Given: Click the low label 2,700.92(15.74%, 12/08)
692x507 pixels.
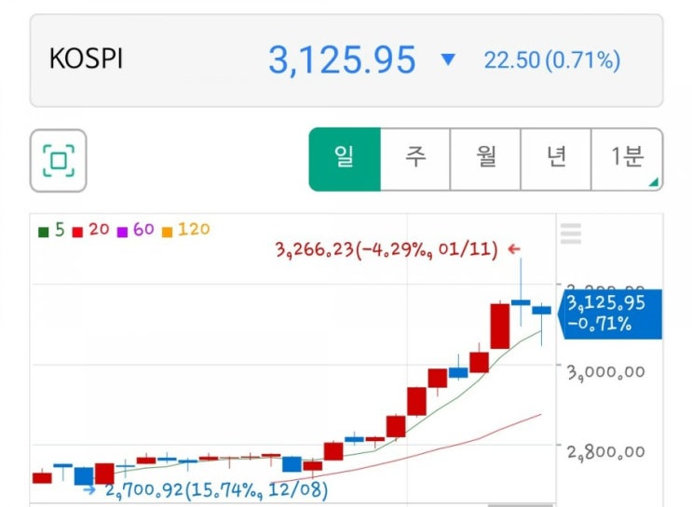Looking at the screenshot, I should click(x=216, y=490).
